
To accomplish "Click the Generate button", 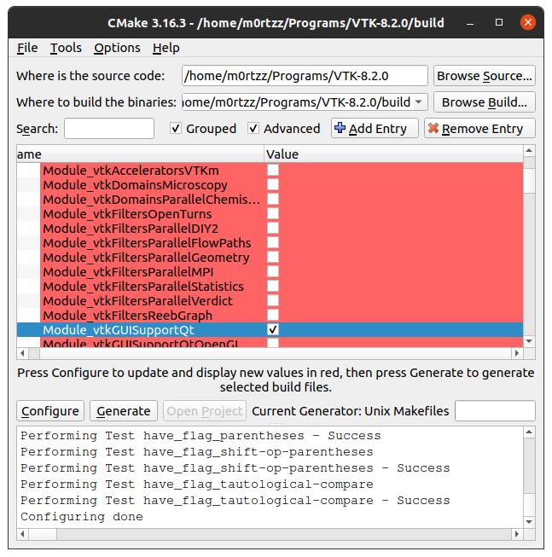I will click(x=123, y=411).
